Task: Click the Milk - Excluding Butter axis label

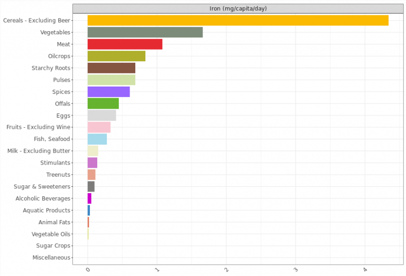Action: (39, 151)
